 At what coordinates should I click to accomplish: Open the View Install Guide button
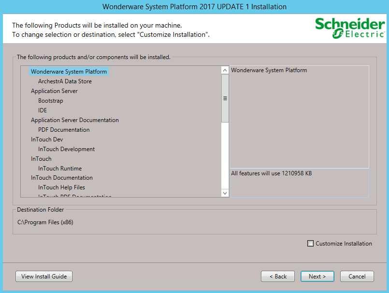(x=44, y=277)
